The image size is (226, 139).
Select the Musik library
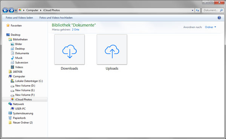(19, 58)
